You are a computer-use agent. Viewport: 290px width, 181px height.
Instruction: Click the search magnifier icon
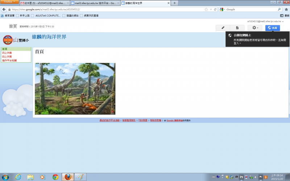point(279,9)
